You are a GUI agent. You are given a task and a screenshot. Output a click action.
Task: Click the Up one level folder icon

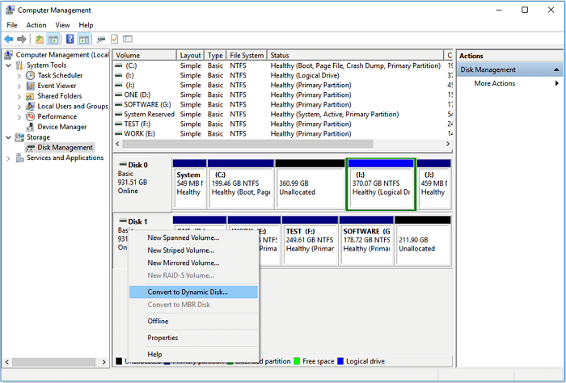(x=39, y=39)
